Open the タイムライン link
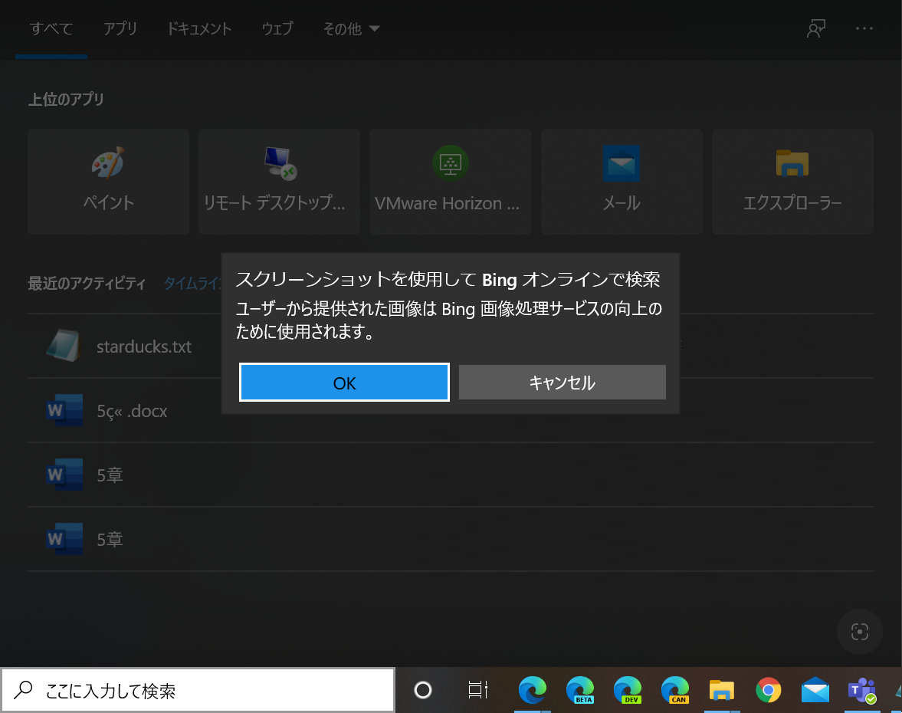Viewport: 902px width, 713px height. (192, 283)
